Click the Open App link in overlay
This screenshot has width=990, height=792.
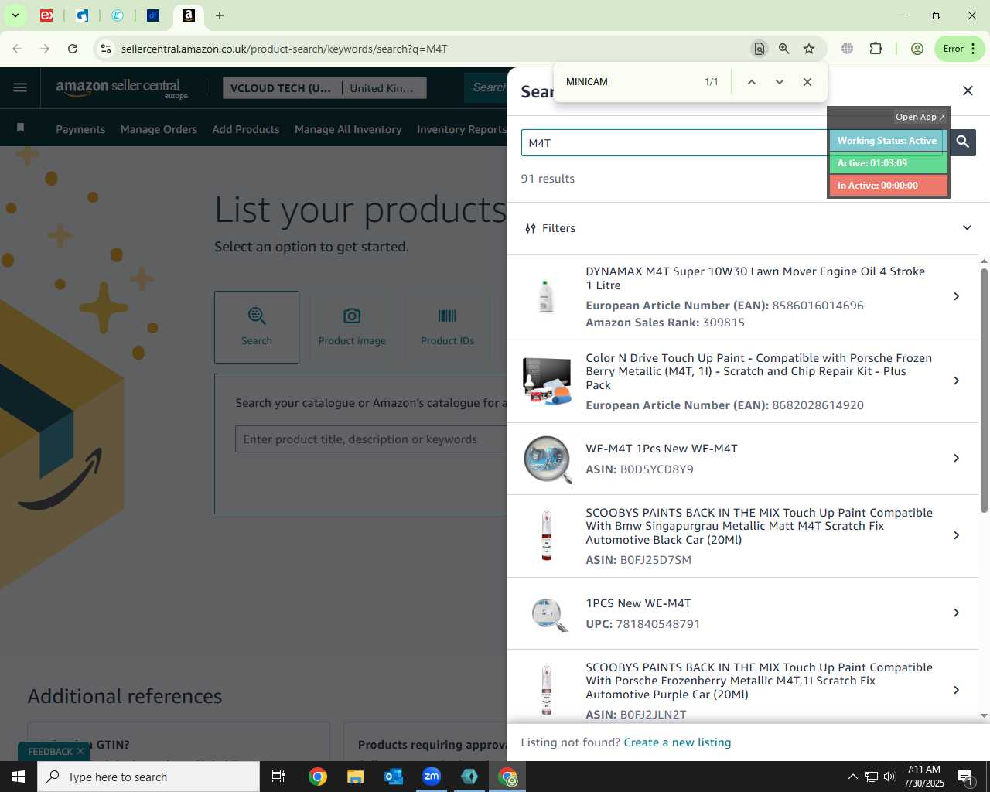click(920, 117)
